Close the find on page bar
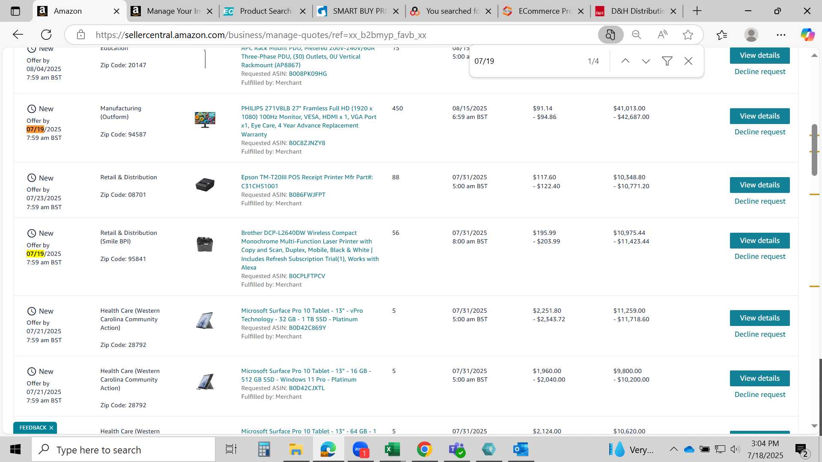The height and width of the screenshot is (462, 822). [x=688, y=61]
